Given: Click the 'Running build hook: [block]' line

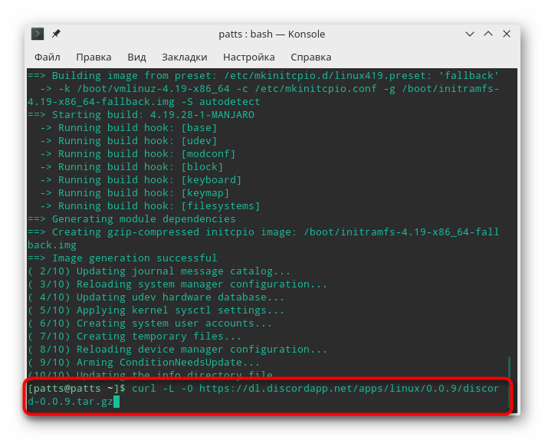Looking at the screenshot, I should point(132,167).
